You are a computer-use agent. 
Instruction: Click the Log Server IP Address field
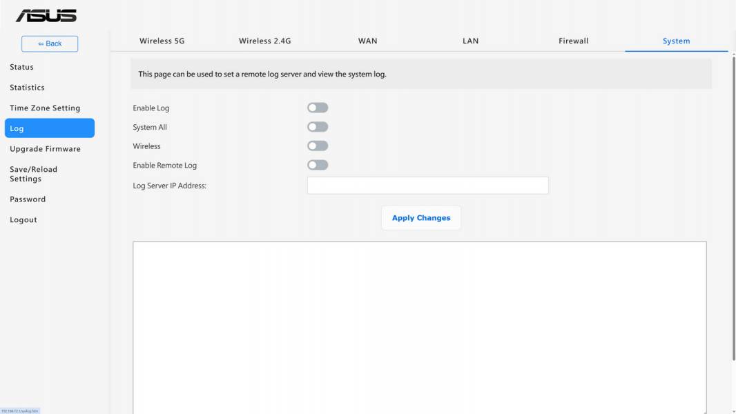pyautogui.click(x=427, y=186)
